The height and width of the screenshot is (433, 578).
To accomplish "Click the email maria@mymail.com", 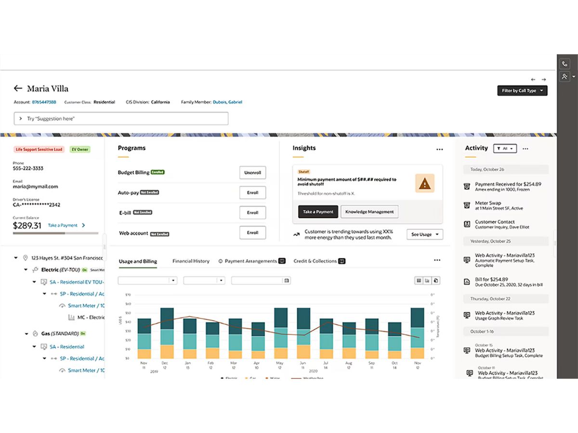I will pos(35,187).
